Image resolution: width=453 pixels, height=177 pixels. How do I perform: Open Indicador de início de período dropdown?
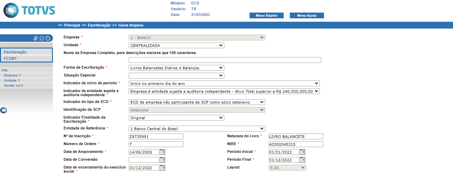[x=224, y=83]
